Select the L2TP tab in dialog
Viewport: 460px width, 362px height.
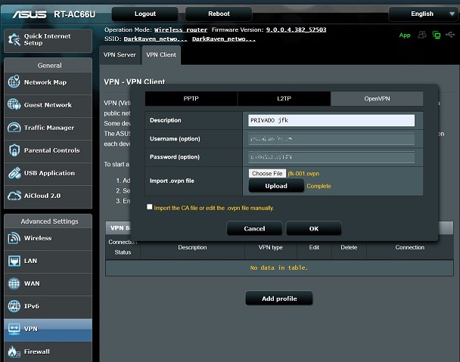[284, 98]
